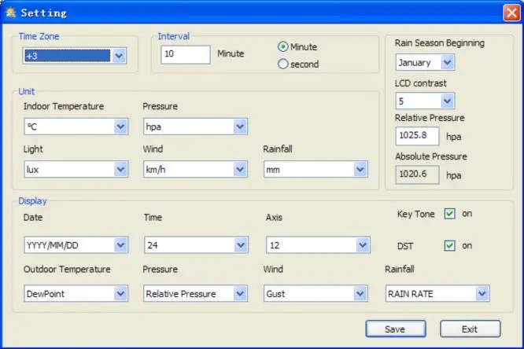This screenshot has width=524, height=349.
Task: Open the Date format YYYY/MM/DD dropdown
Action: tap(76, 245)
